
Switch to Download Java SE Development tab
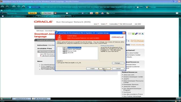[x=52, y=16]
